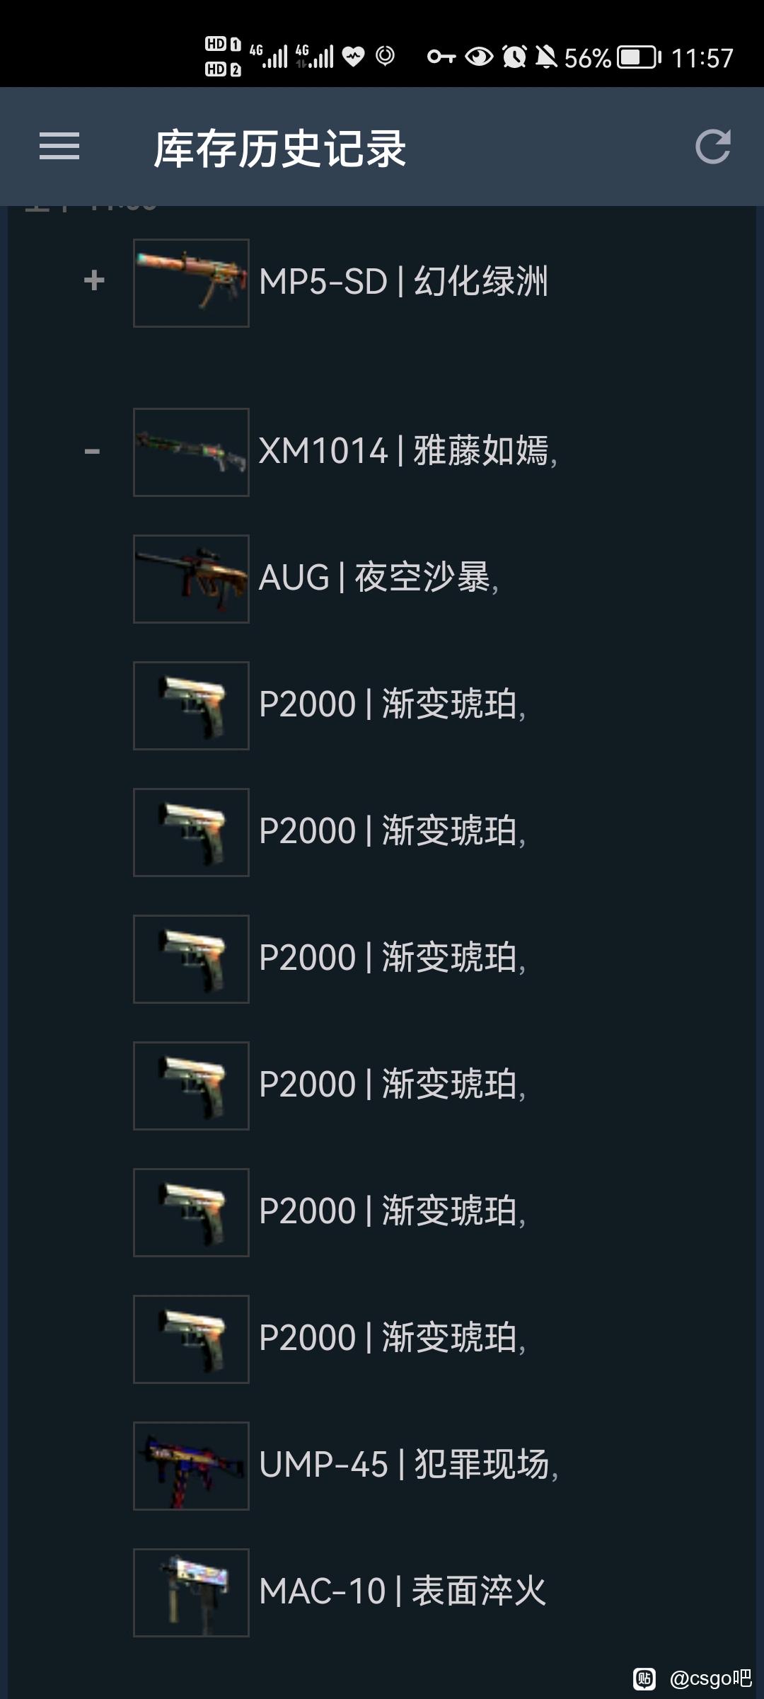This screenshot has width=764, height=1699.
Task: Open MP5-SD weapon thumbnail image
Action: click(191, 283)
